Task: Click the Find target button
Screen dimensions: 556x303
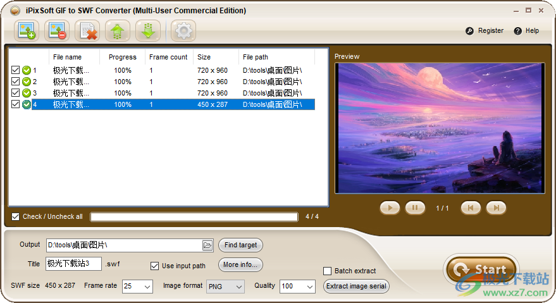Action: pos(240,245)
